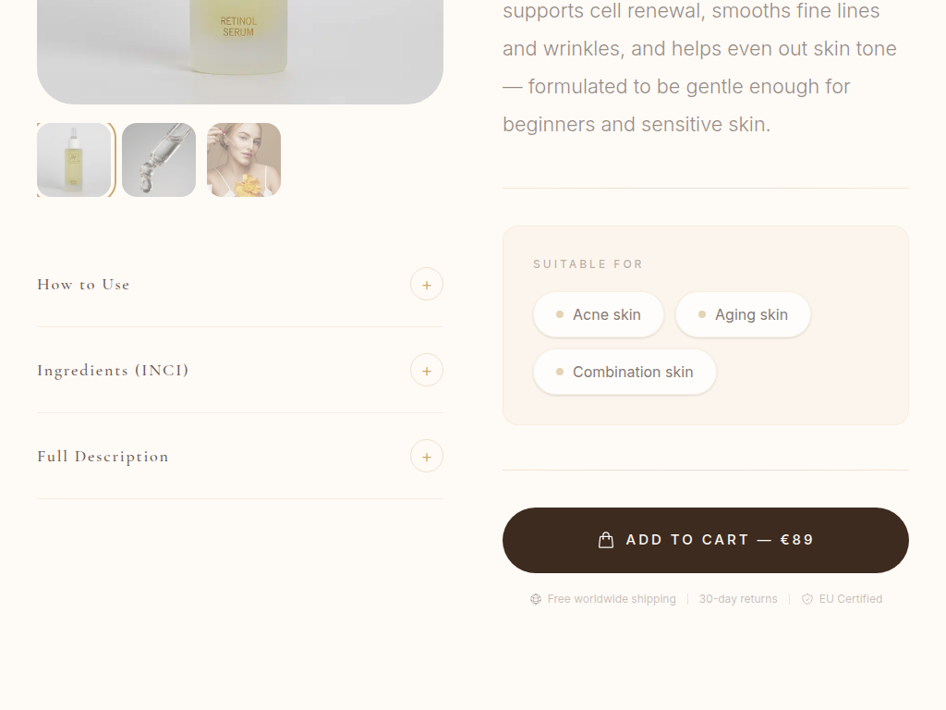Viewport: 946px width, 710px height.
Task: Select the serum bottle thumbnail
Action: coord(74,160)
